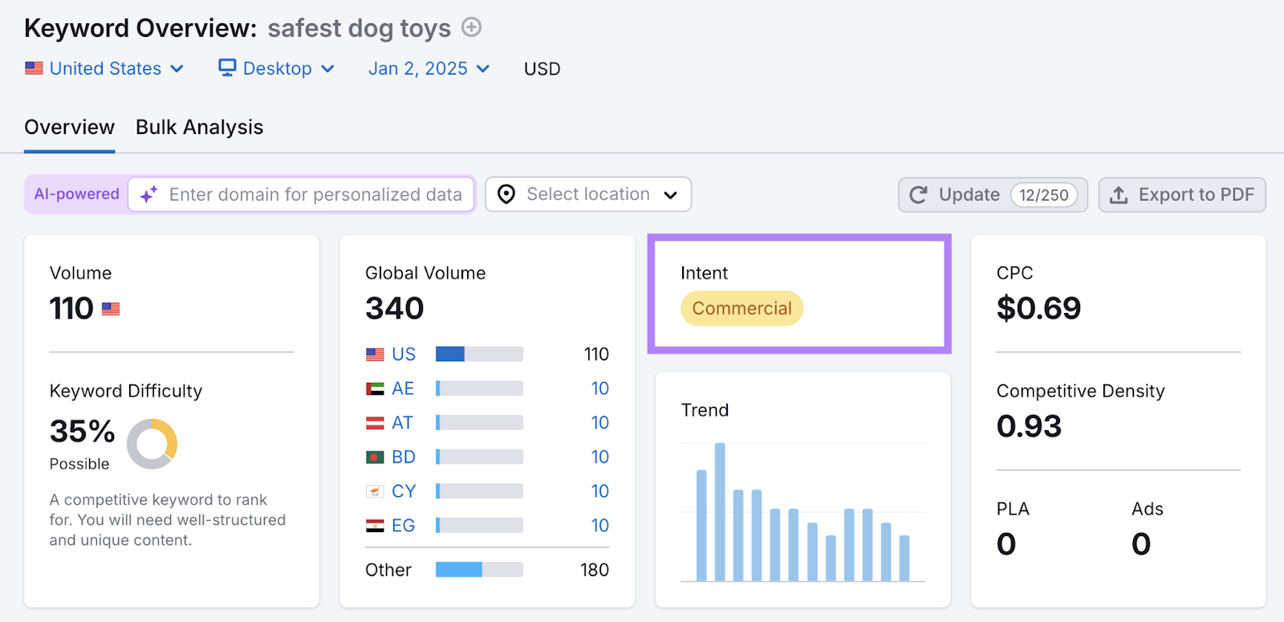Screen dimensions: 1284x622
Task: Click the Commercial intent badge
Action: (x=741, y=307)
